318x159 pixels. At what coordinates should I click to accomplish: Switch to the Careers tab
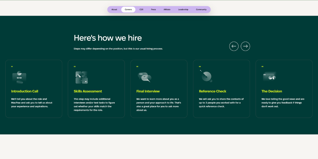[x=128, y=9]
